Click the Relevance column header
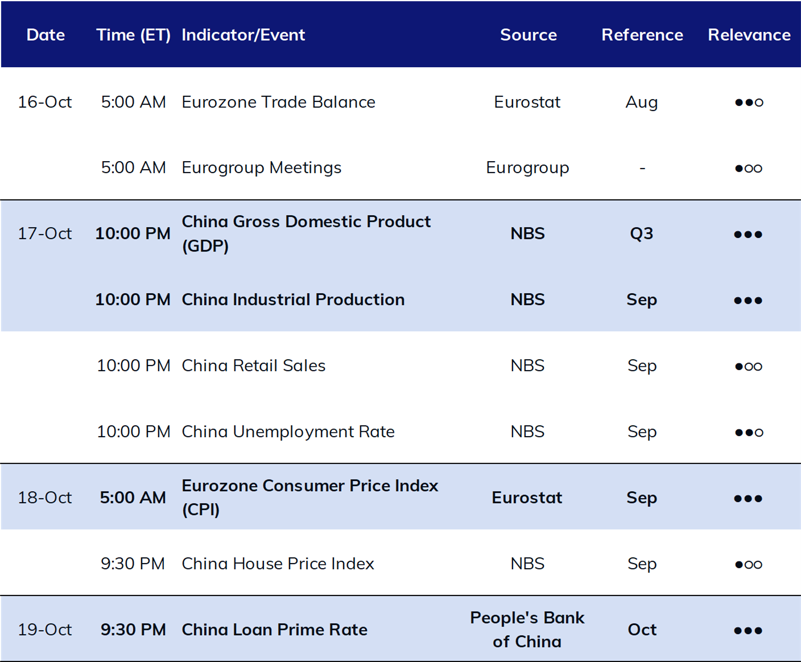Image resolution: width=801 pixels, height=662 pixels. pyautogui.click(x=749, y=35)
